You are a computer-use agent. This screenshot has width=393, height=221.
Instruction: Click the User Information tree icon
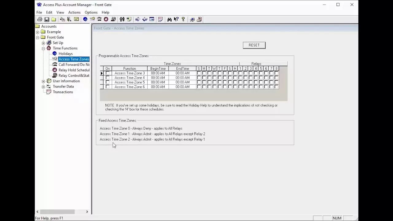pyautogui.click(x=49, y=81)
